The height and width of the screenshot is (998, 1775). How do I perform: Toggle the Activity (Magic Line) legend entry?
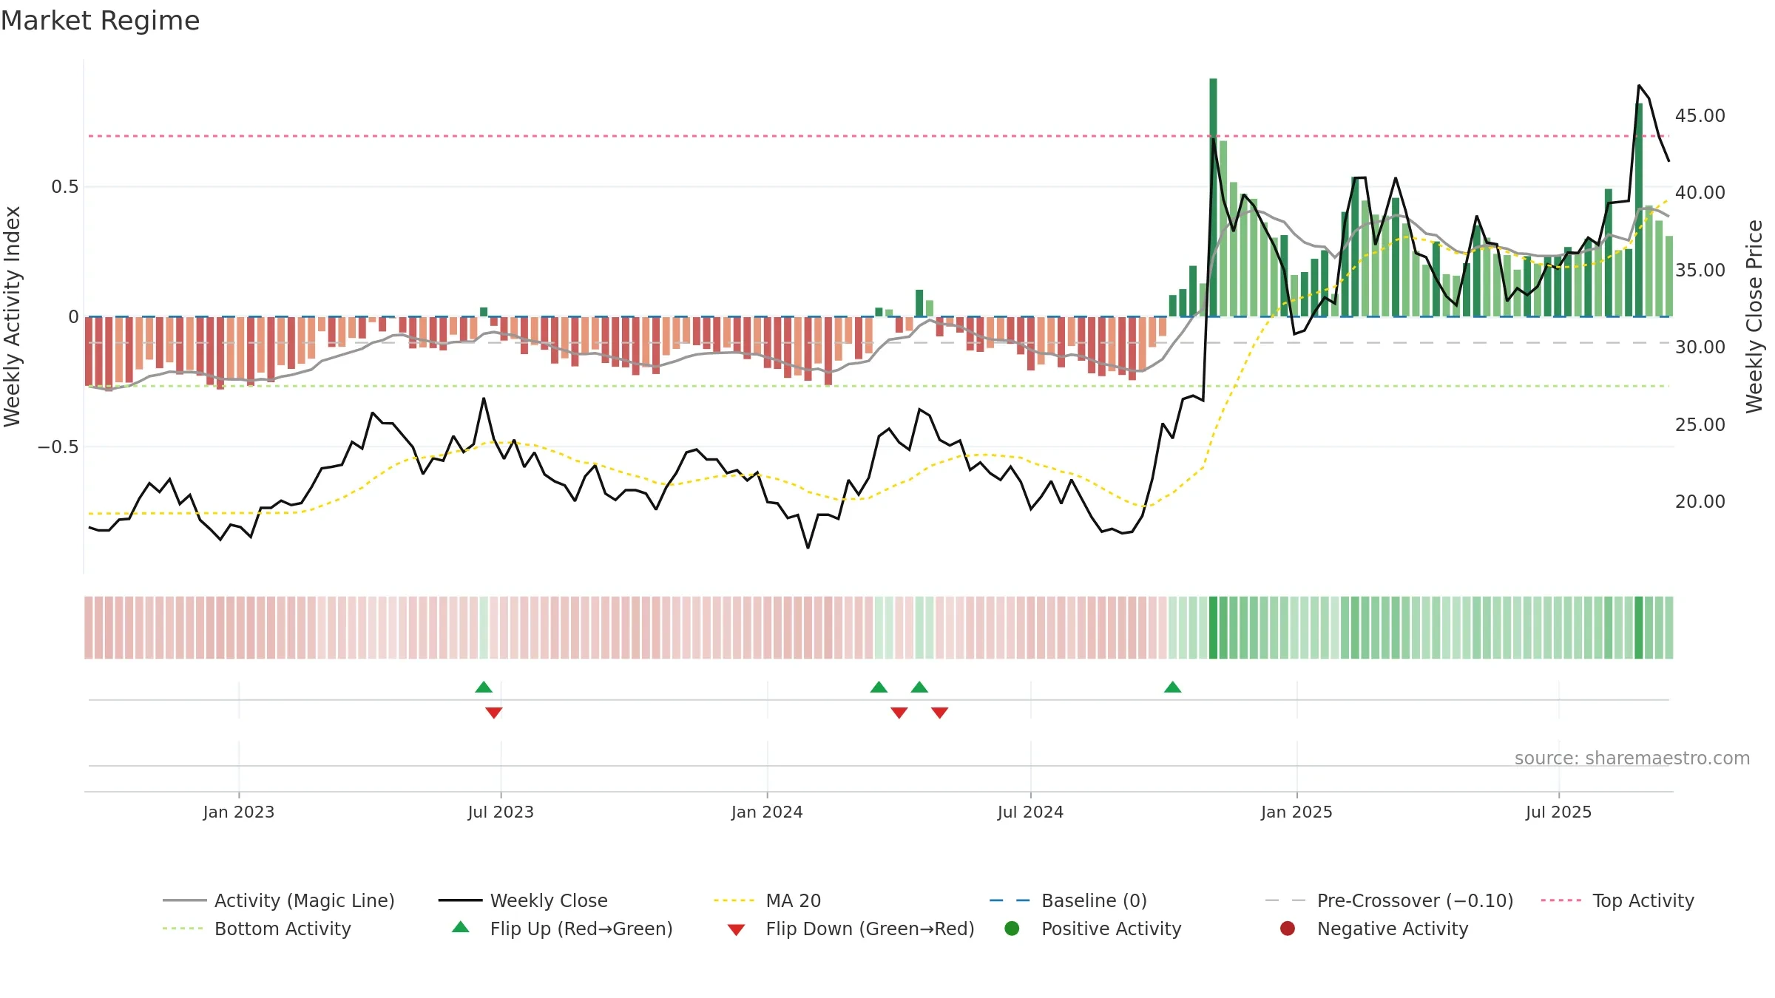pos(279,900)
